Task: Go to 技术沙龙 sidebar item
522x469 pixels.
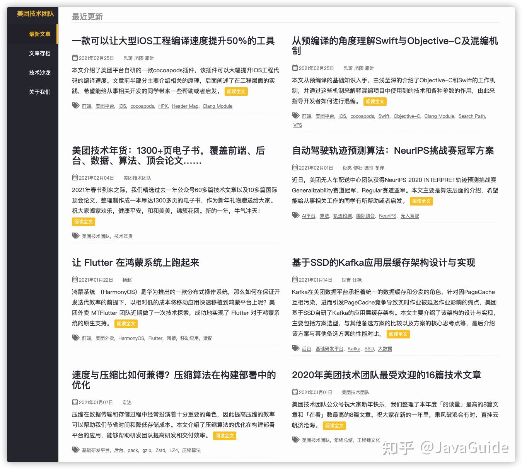Action: (x=32, y=73)
